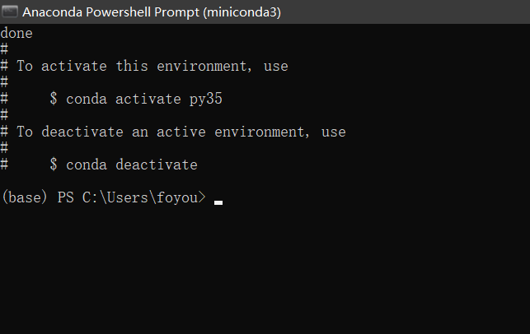Click the lone "#" line directly below "done"
530x334 pixels.
pos(4,49)
